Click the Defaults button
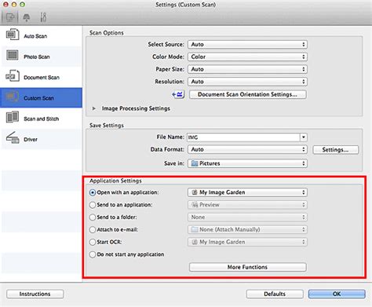The image size is (372, 307). pyautogui.click(x=275, y=294)
